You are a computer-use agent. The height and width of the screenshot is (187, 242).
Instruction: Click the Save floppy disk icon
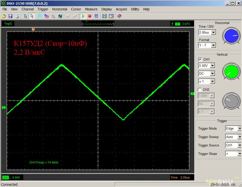pyautogui.click(x=10, y=16)
